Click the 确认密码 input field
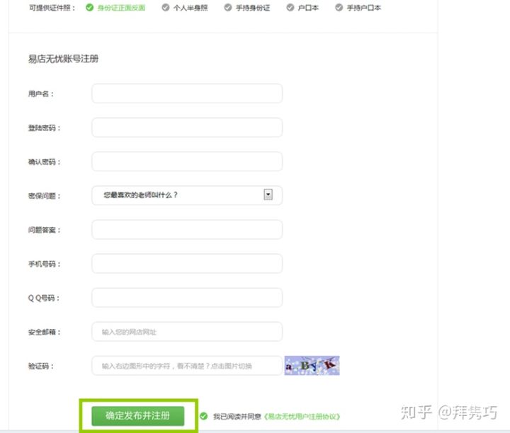510x433 pixels. [187, 161]
